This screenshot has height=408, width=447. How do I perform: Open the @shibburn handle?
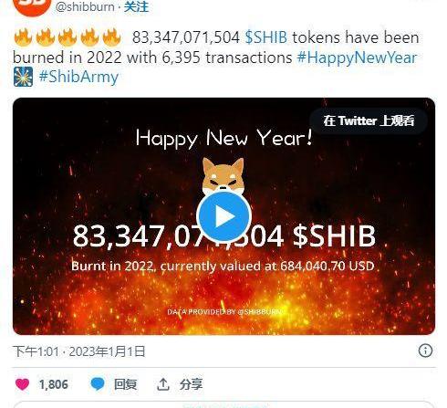(85, 6)
